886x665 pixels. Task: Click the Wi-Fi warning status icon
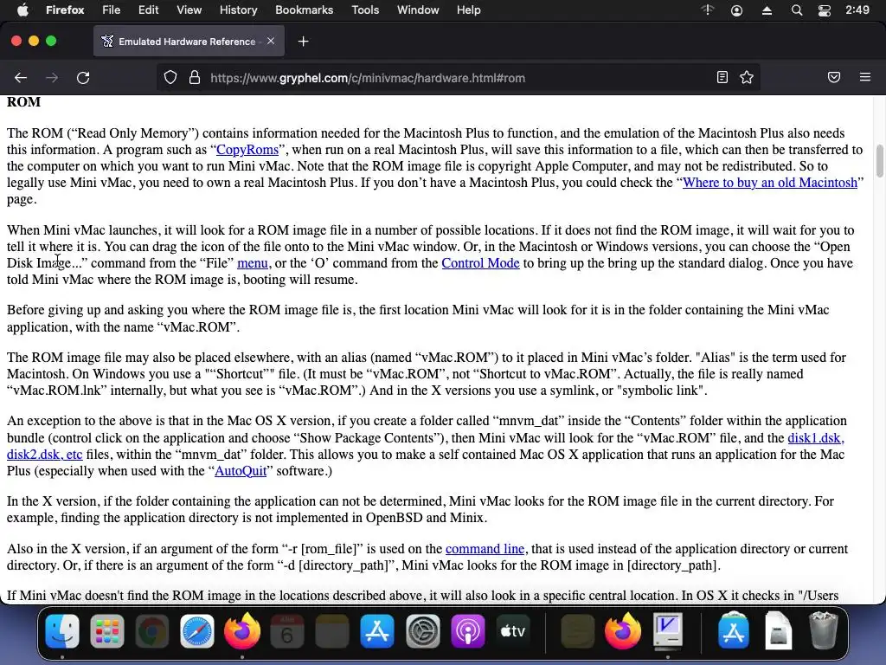point(708,10)
